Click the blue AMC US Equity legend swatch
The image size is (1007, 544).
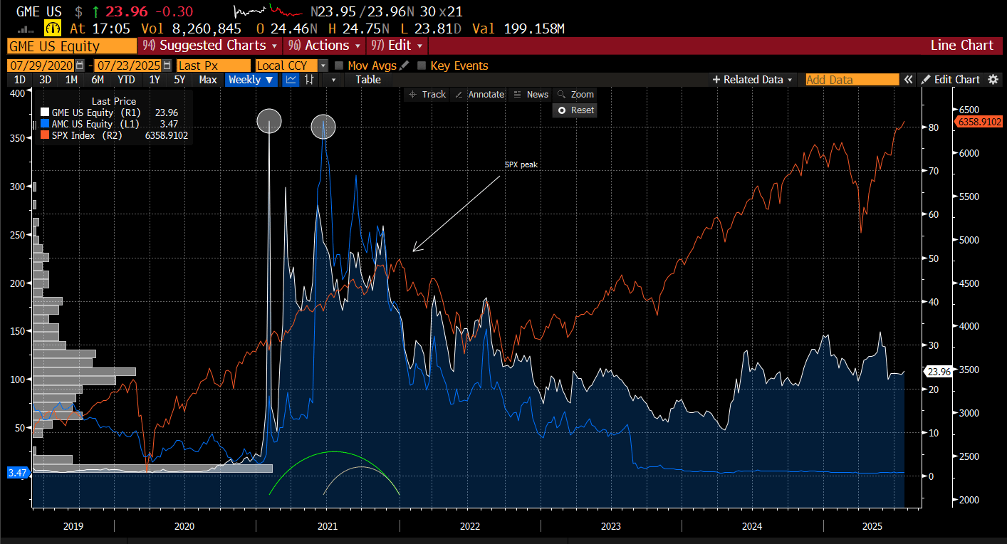click(x=45, y=124)
